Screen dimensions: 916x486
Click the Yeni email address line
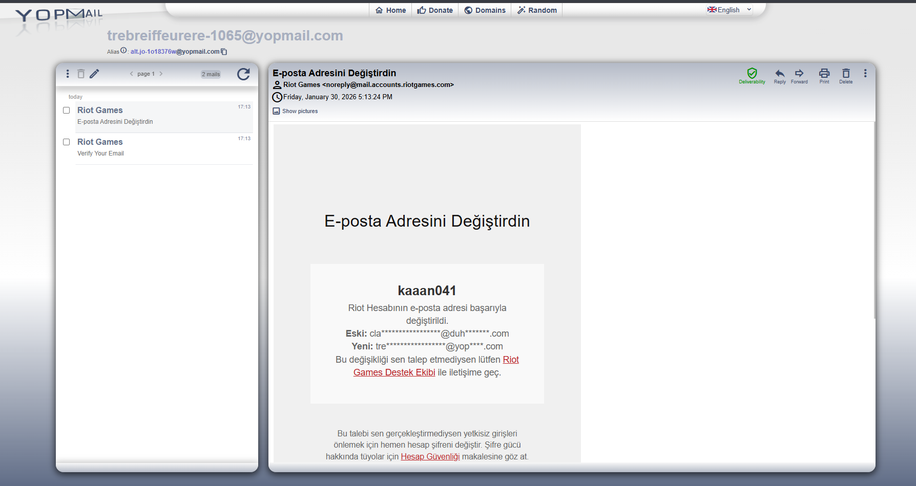tap(427, 346)
